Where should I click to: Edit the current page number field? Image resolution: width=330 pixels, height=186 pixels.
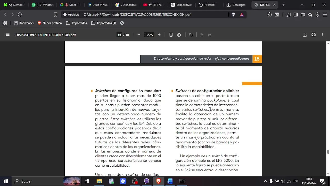pyautogui.click(x=119, y=35)
